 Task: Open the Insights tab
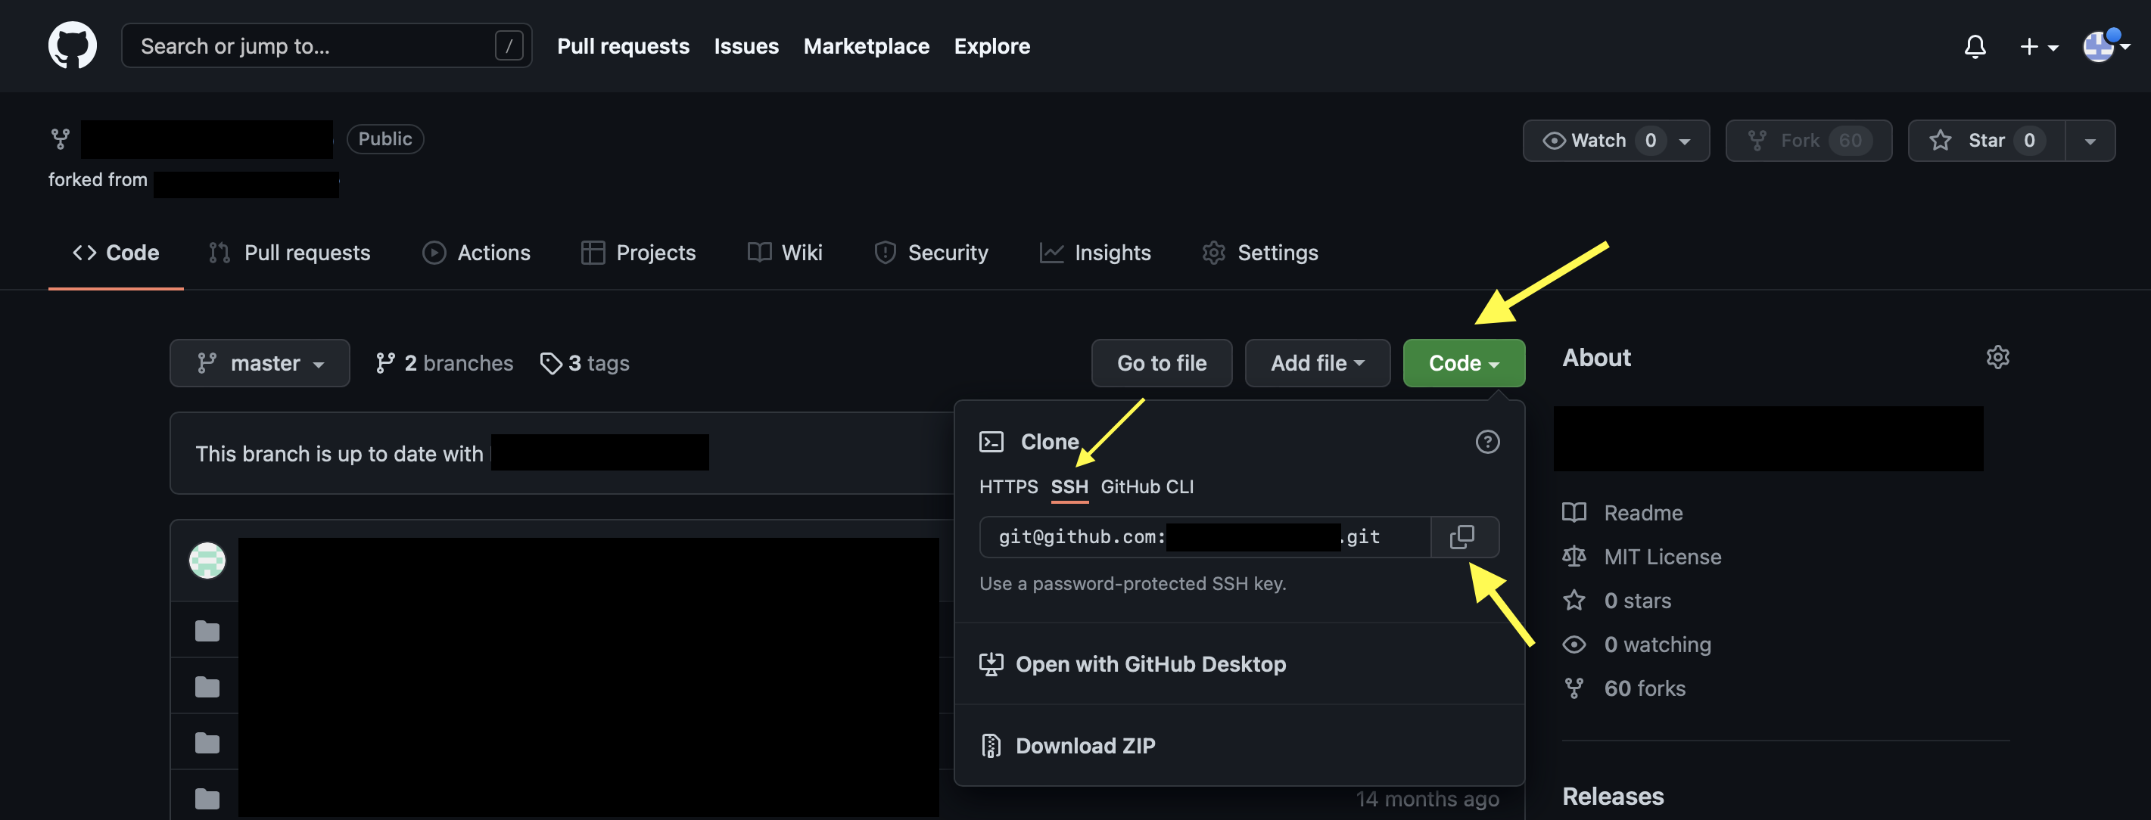coord(1094,252)
